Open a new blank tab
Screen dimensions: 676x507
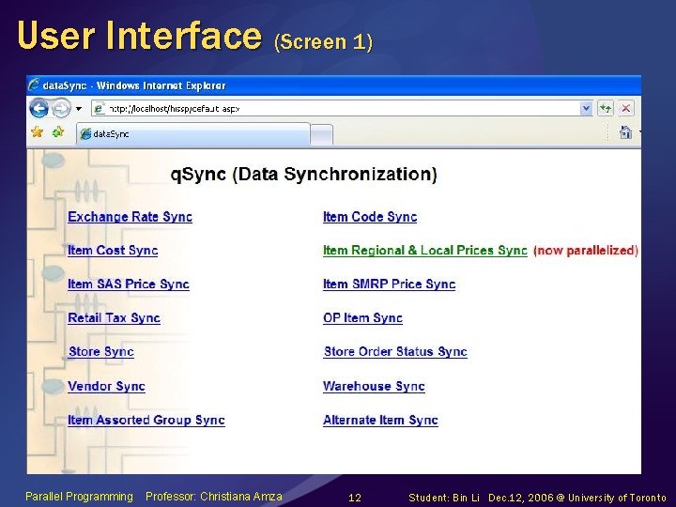[322, 135]
